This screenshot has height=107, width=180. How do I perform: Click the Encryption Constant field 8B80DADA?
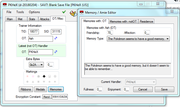[60, 97]
